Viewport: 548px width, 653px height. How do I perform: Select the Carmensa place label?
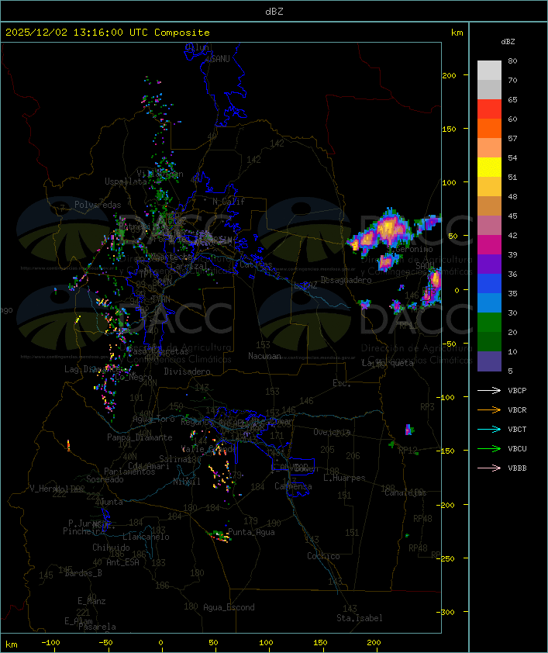293,486
